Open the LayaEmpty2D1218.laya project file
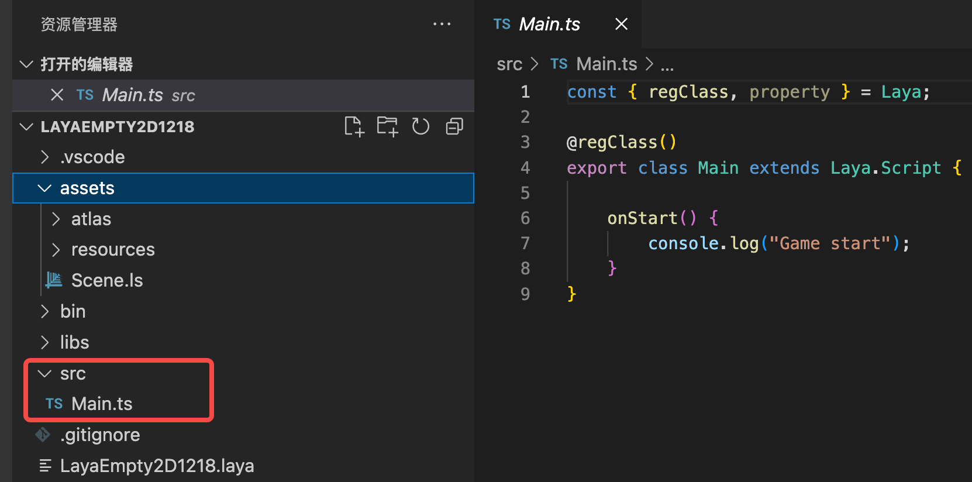972x482 pixels. click(157, 466)
